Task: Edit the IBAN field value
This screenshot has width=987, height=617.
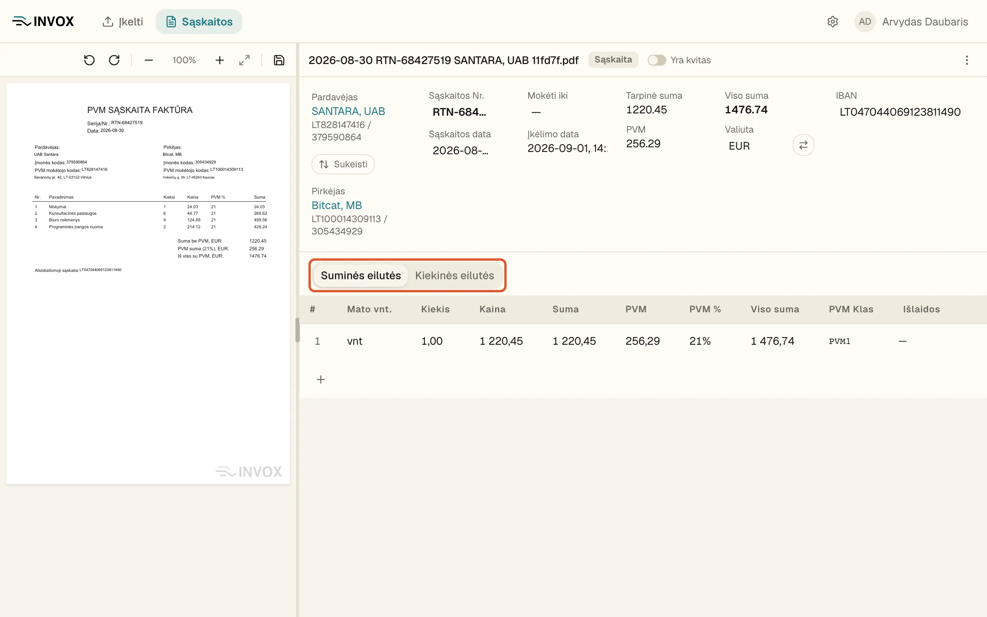Action: pos(900,112)
